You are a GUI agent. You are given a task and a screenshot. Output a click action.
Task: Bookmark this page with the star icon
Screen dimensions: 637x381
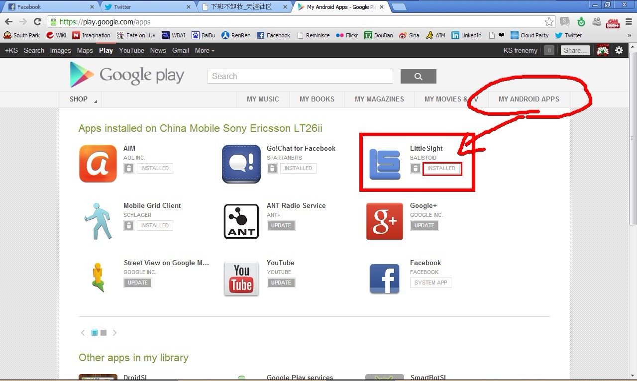(549, 22)
